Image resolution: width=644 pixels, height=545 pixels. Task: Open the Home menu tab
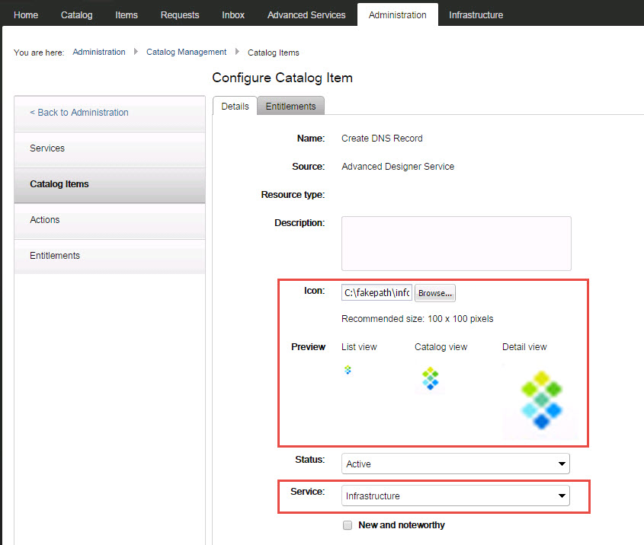[x=26, y=15]
